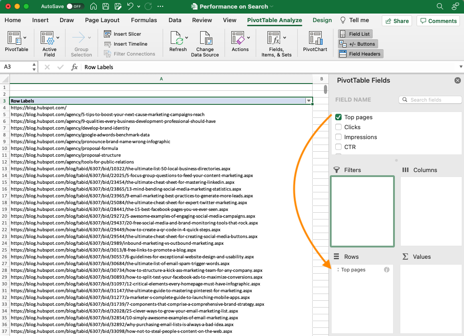Check the Clicks field checkbox
Screen dimensions: 464x336
click(338, 127)
